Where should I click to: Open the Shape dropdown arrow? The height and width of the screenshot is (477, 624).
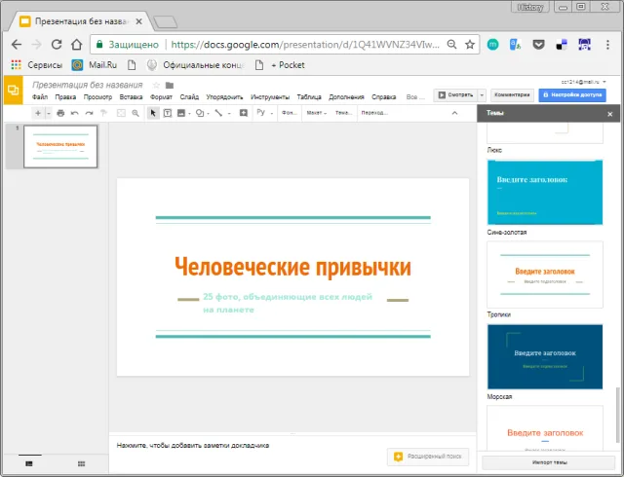click(208, 113)
